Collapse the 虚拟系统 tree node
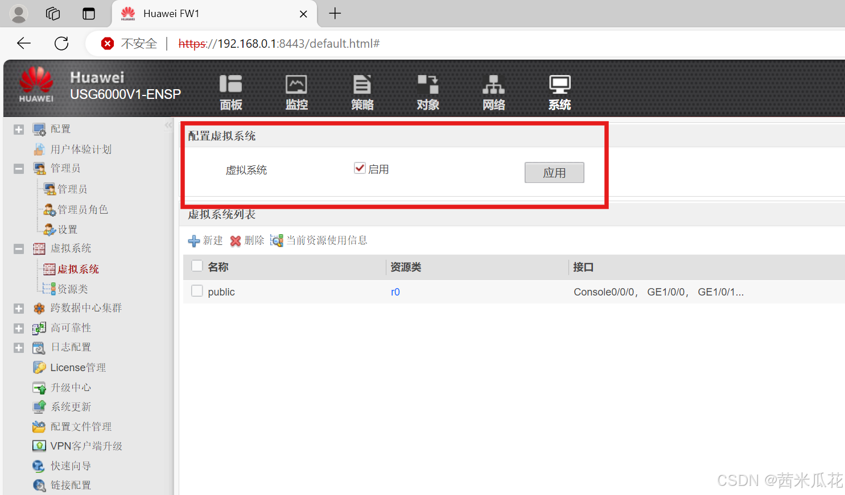The image size is (845, 495). coord(19,249)
